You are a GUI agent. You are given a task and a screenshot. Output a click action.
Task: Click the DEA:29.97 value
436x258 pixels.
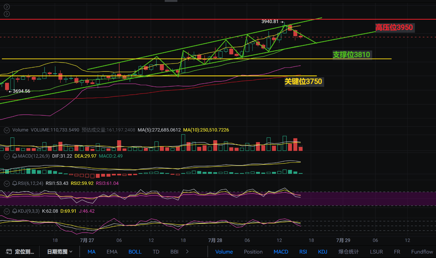pyautogui.click(x=86, y=156)
